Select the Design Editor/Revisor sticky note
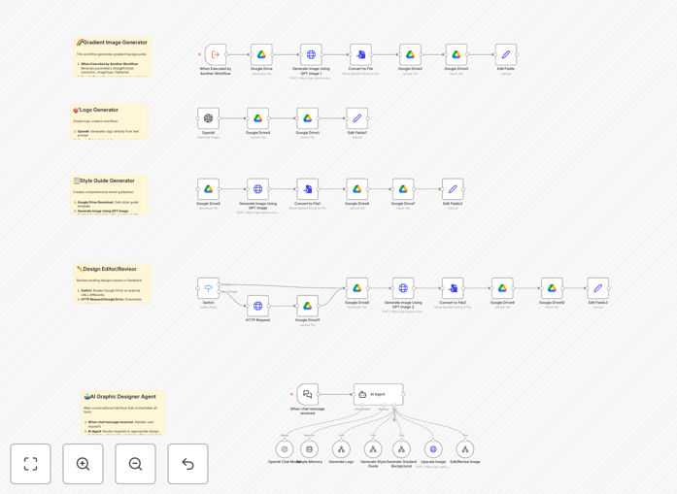 (113, 283)
